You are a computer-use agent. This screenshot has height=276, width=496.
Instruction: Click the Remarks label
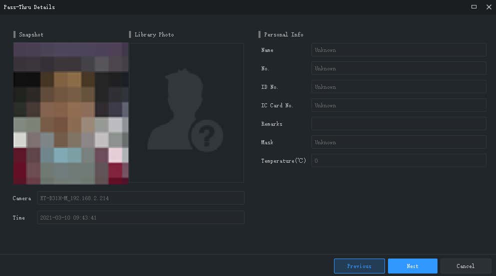point(271,124)
